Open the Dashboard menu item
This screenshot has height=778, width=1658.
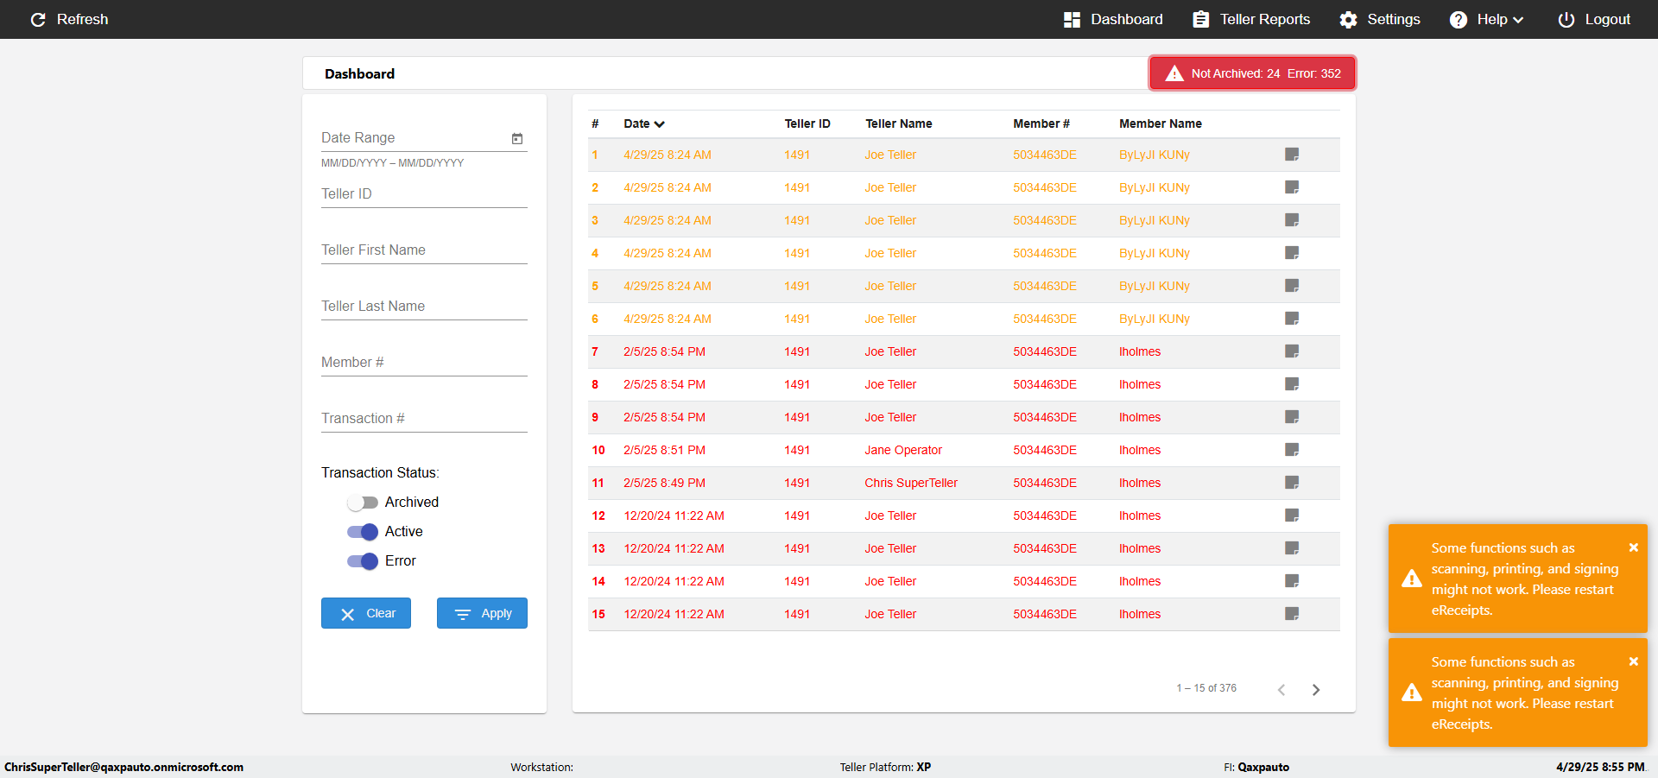coord(1113,19)
